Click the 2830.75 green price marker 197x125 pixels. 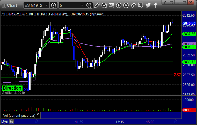click(189, 62)
